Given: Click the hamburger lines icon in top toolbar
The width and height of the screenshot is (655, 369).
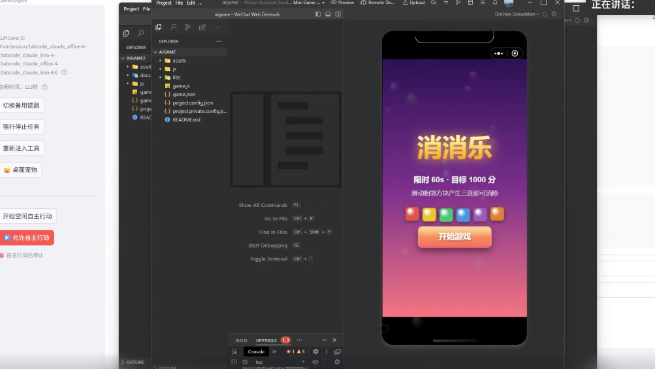Looking at the screenshot, I should (x=483, y=3).
